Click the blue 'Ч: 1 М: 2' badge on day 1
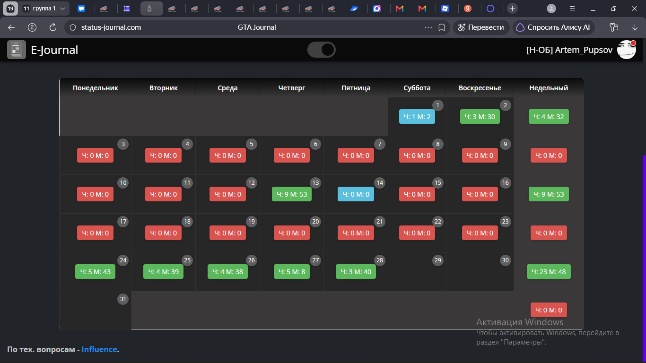 (x=417, y=117)
